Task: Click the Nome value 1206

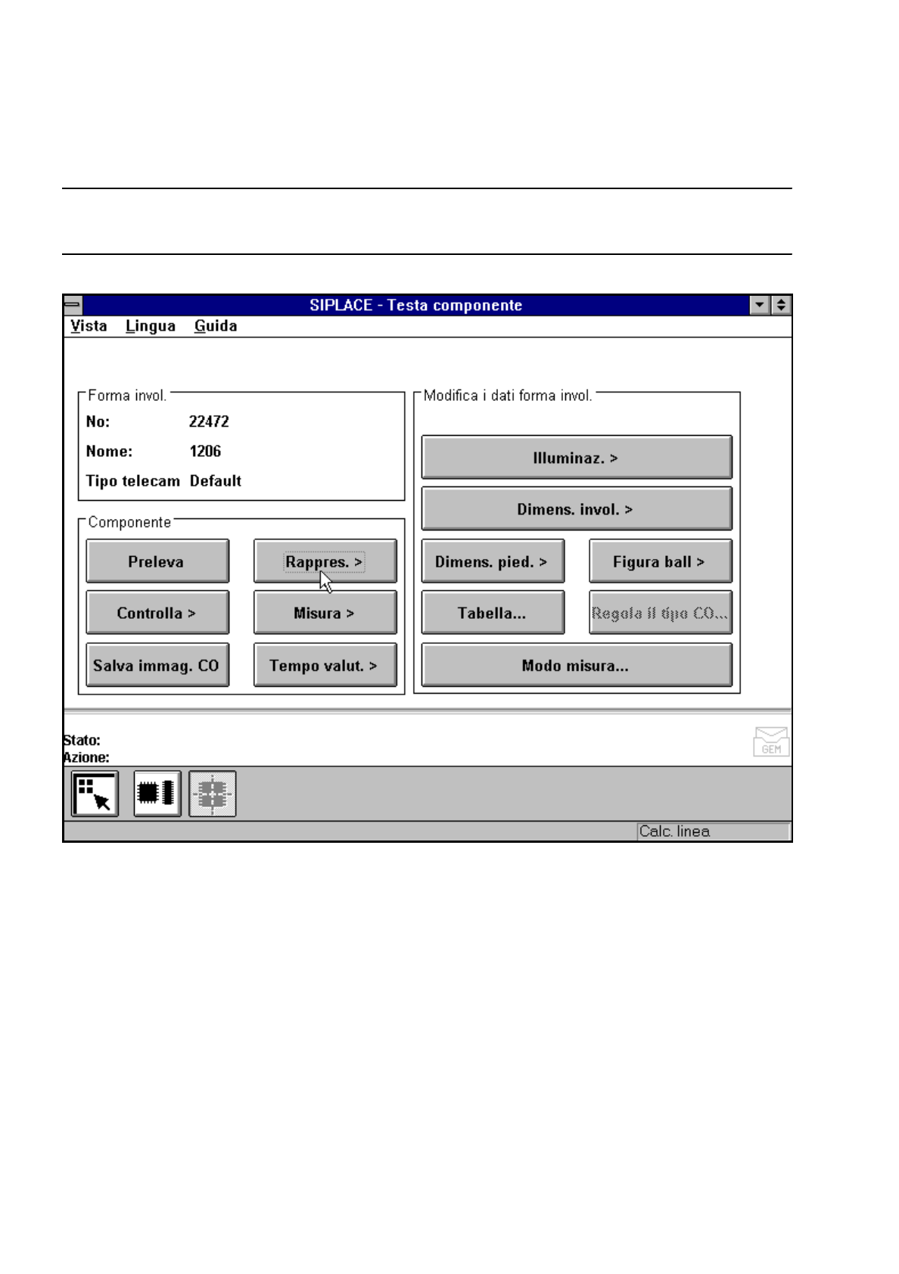Action: [205, 452]
